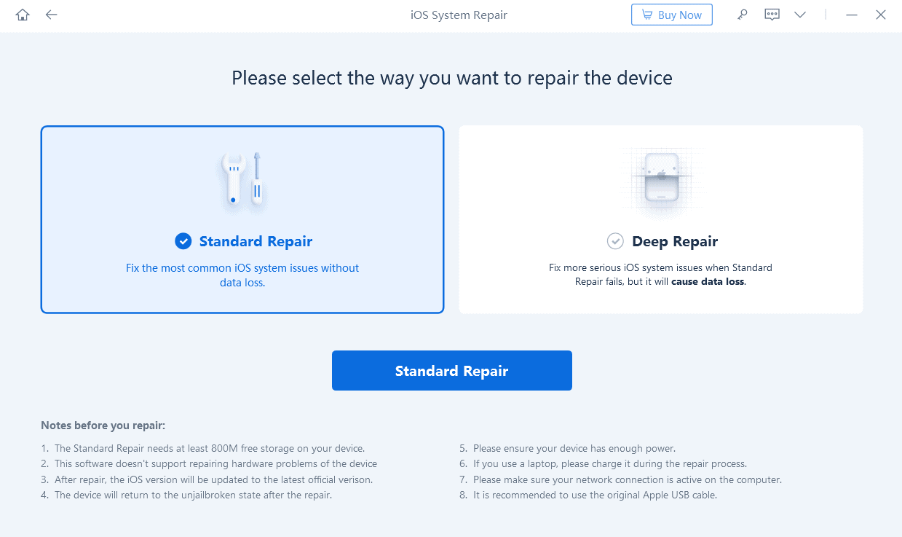This screenshot has width=902, height=537.
Task: Click the Buy Now button
Action: [x=671, y=15]
